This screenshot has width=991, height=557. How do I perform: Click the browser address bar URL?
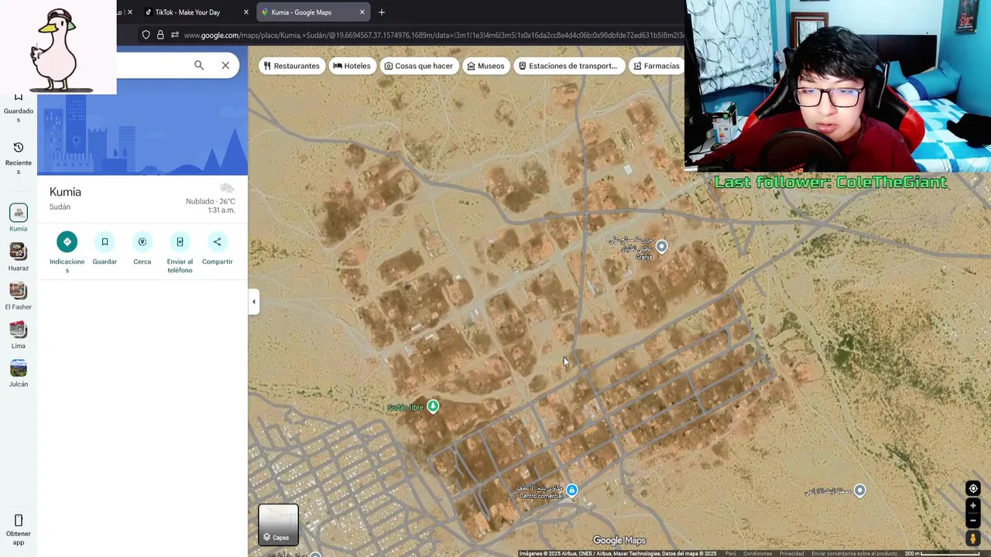click(434, 35)
